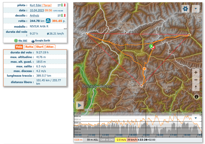Click the XContest route type icon

(x=48, y=21)
